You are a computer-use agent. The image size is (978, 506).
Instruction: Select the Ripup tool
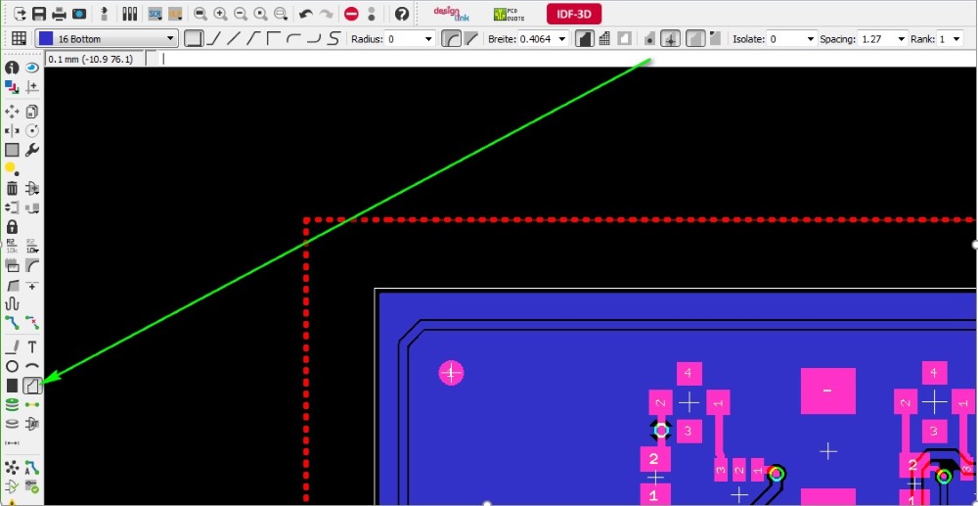pos(32,323)
